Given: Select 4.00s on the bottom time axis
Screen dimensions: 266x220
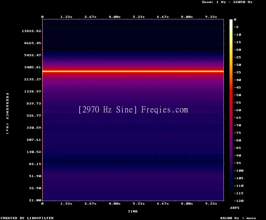Looking at the screenshot, I should pos(115,203).
